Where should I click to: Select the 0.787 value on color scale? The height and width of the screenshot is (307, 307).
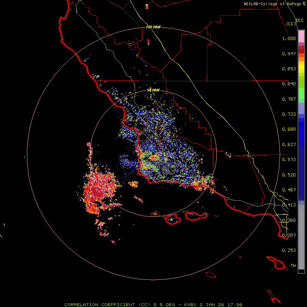(x=289, y=99)
